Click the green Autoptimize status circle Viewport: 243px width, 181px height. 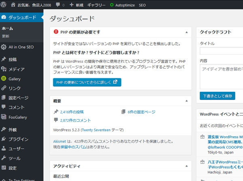(x=112, y=5)
